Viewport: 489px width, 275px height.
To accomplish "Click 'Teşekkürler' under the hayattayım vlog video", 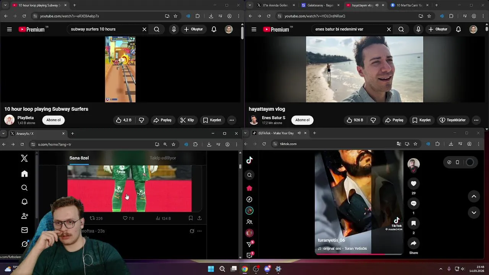I will click(x=452, y=120).
